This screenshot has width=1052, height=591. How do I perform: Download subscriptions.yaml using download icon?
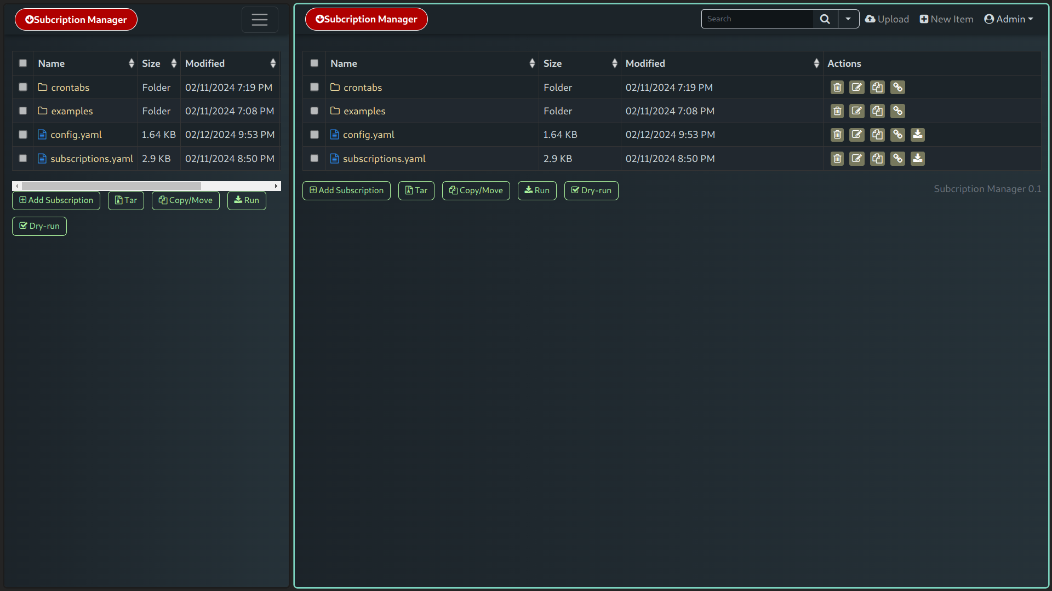pyautogui.click(x=918, y=159)
